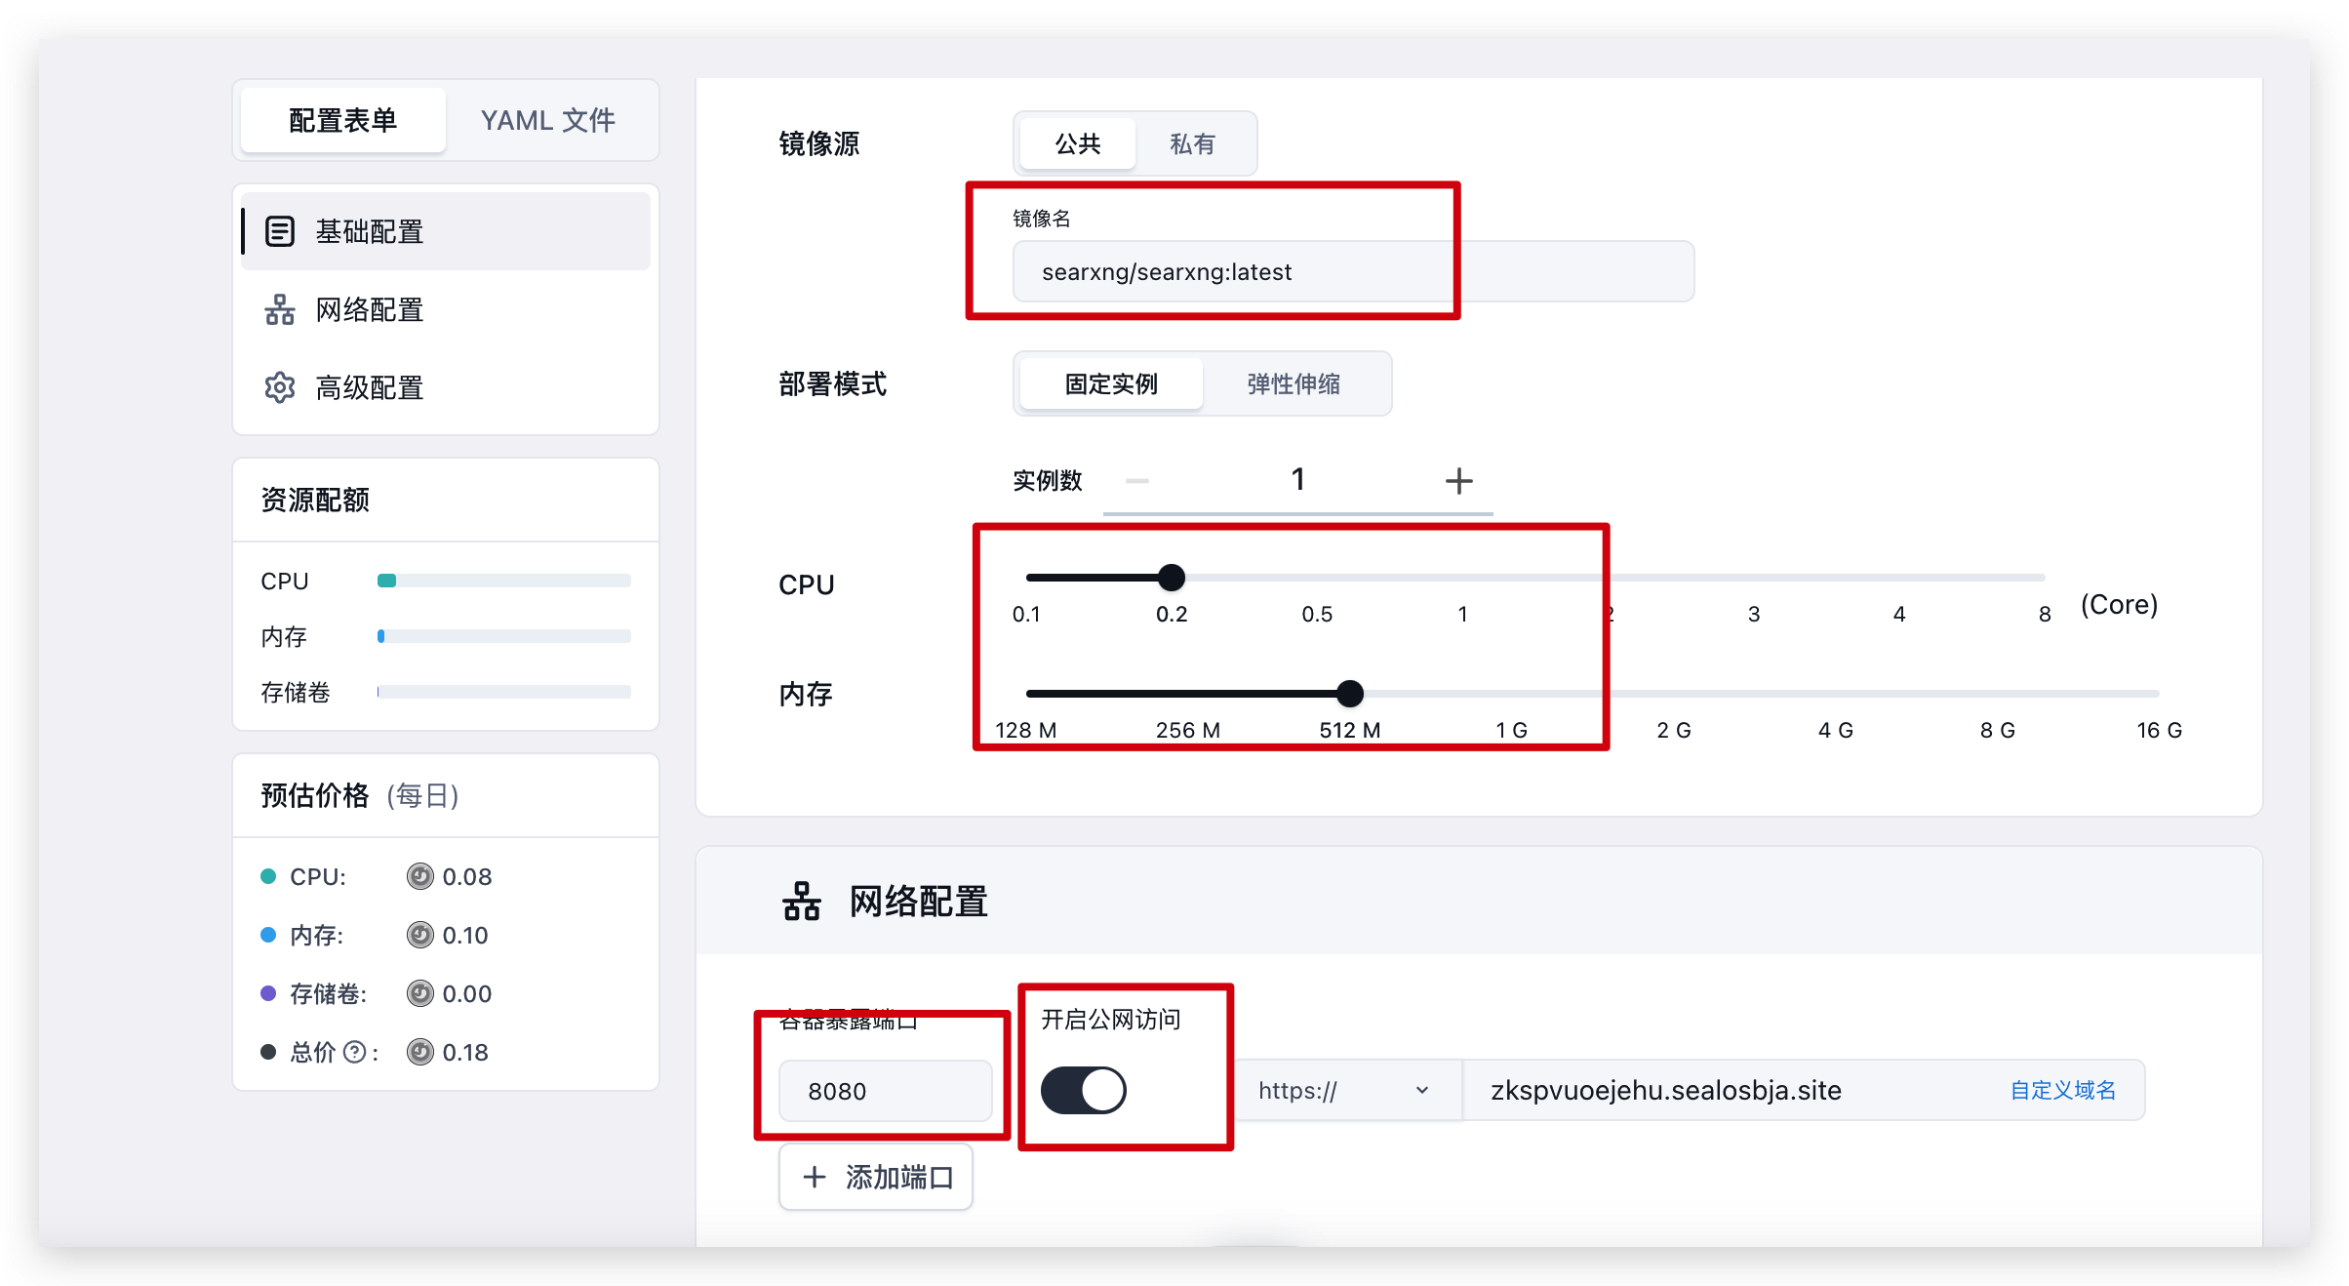Select the private (私有) image source option

click(1192, 143)
